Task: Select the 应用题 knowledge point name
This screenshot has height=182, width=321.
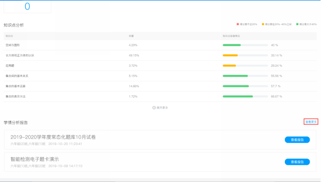Action: tap(10, 66)
